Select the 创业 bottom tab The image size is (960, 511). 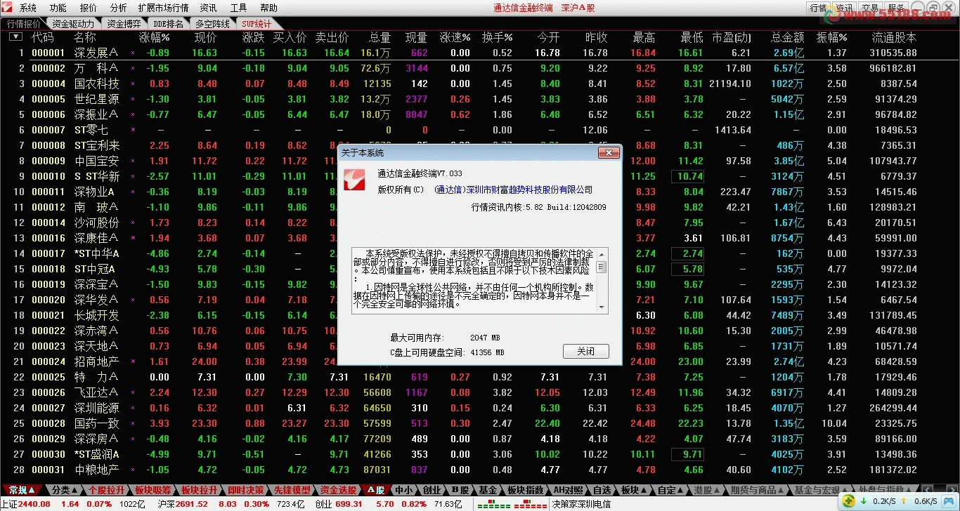(432, 490)
